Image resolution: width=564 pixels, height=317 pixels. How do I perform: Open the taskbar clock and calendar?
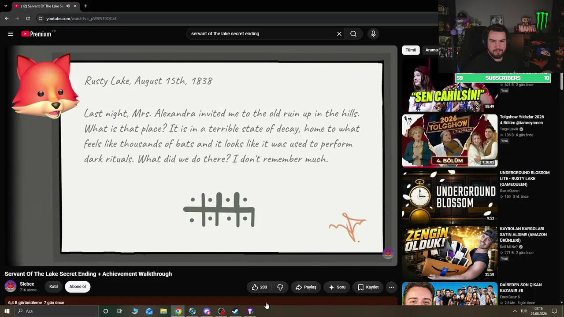tap(538, 311)
